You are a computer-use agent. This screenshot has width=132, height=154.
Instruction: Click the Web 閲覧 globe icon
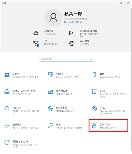click(72, 43)
